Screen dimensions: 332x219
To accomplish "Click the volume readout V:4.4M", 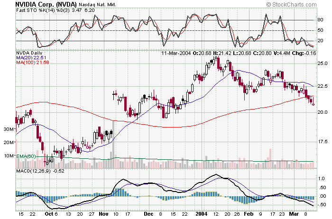I will pyautogui.click(x=282, y=53).
